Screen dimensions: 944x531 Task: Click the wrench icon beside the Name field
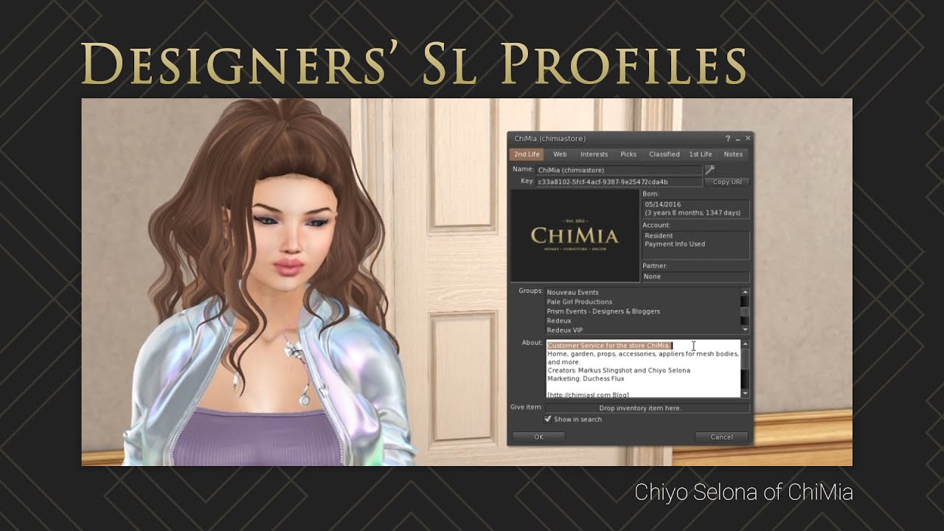click(710, 170)
